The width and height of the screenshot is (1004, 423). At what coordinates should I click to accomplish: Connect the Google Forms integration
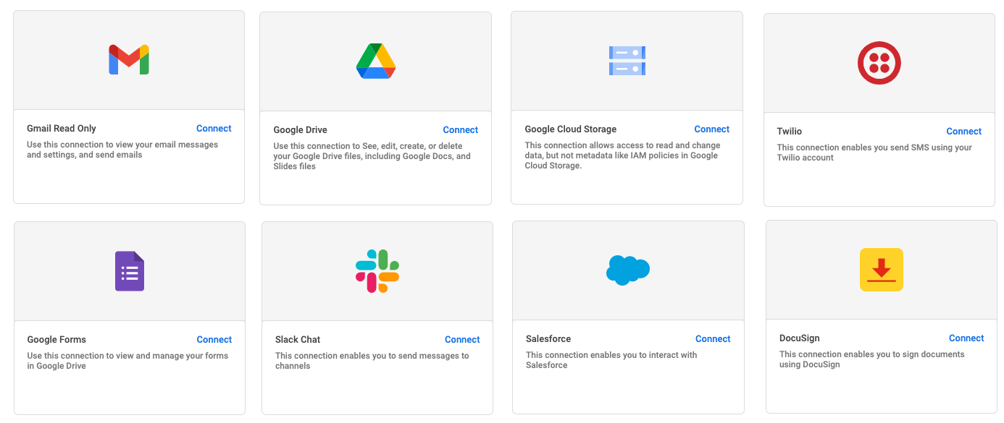pos(214,339)
